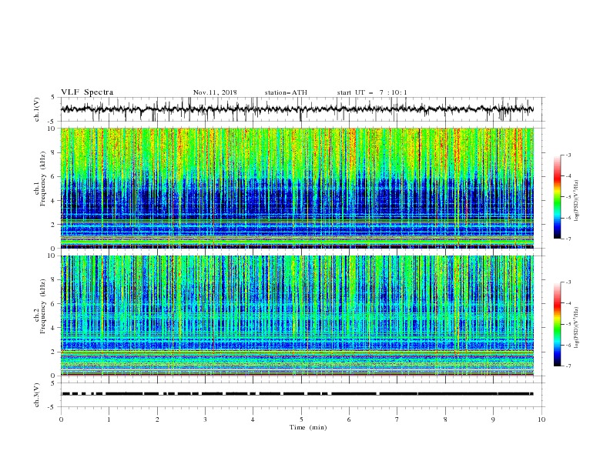Click the "VLF Spectra" plot title
The width and height of the screenshot is (610, 471).
click(x=87, y=92)
